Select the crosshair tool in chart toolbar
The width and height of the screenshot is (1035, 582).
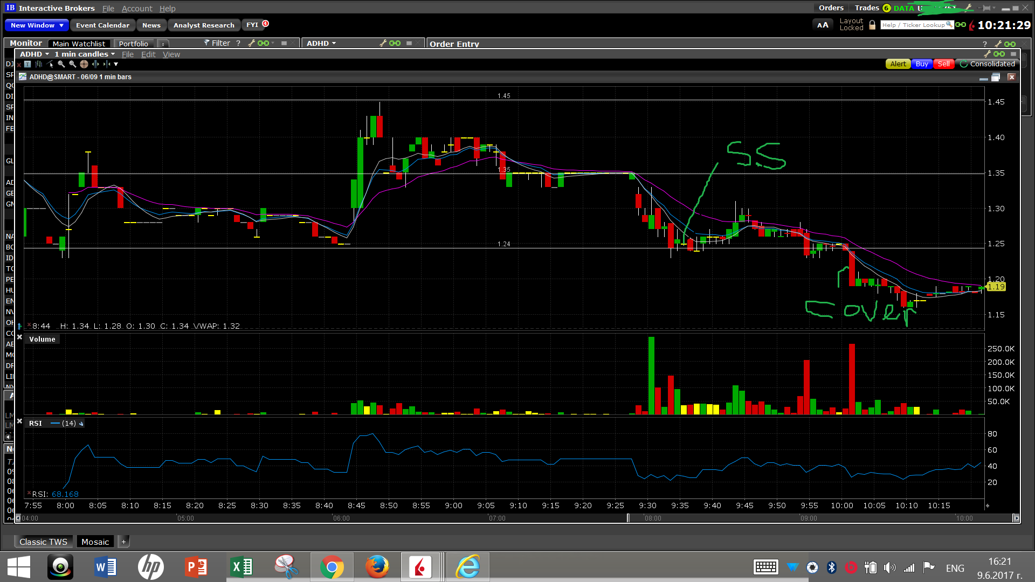84,64
